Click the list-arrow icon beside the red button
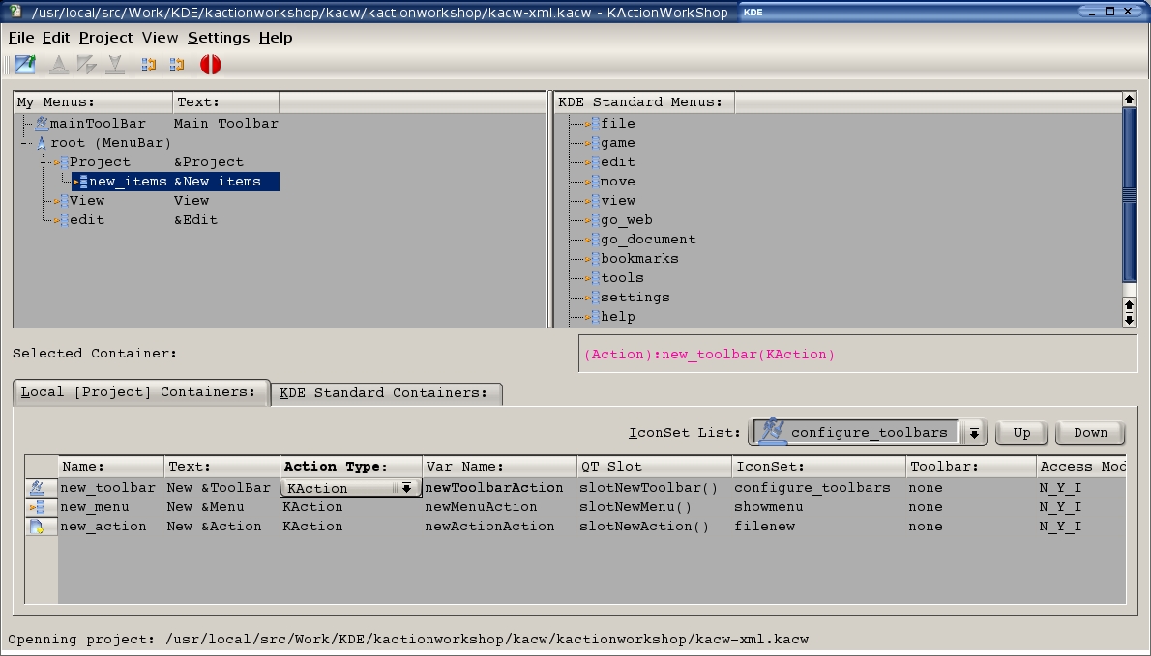The height and width of the screenshot is (656, 1151). coord(177,65)
